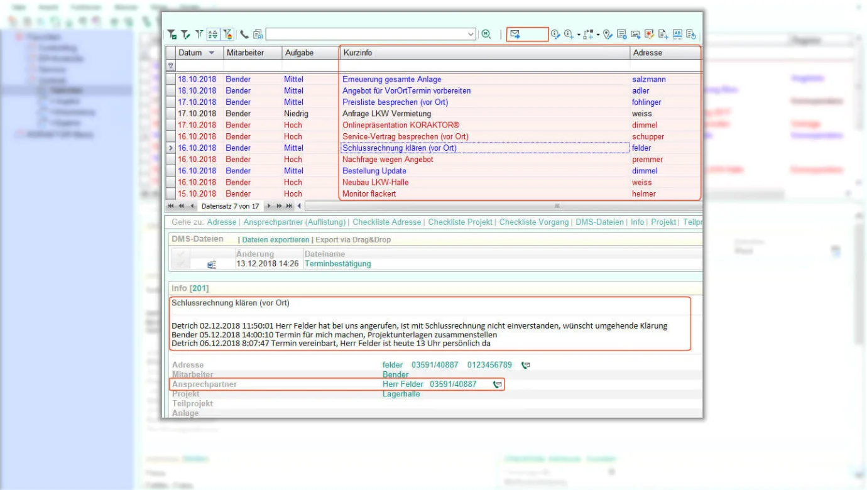
Task: Click the round 'M' search icon
Action: pyautogui.click(x=486, y=35)
